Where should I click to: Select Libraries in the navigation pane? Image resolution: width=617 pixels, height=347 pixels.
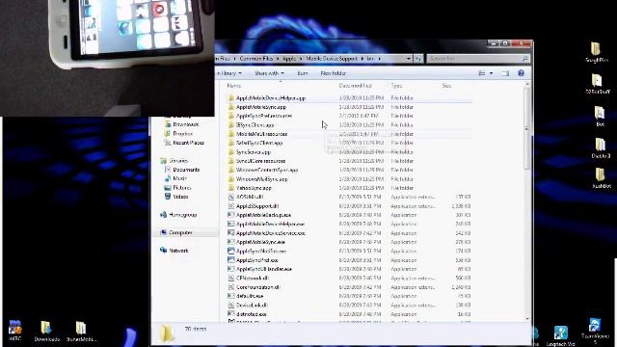click(178, 161)
